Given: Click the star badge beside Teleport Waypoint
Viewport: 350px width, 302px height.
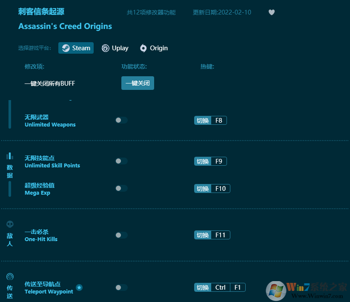Looking at the screenshot, I should (x=79, y=288).
